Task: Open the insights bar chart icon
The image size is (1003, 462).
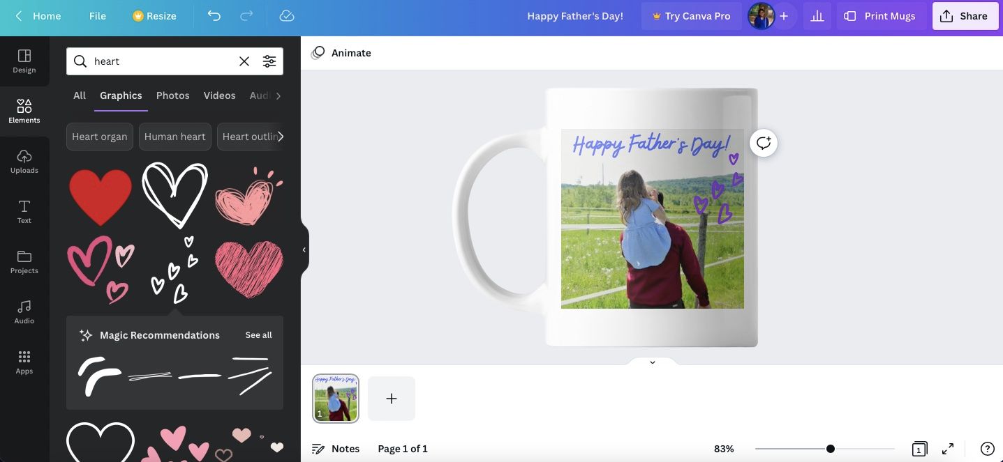Action: tap(817, 16)
